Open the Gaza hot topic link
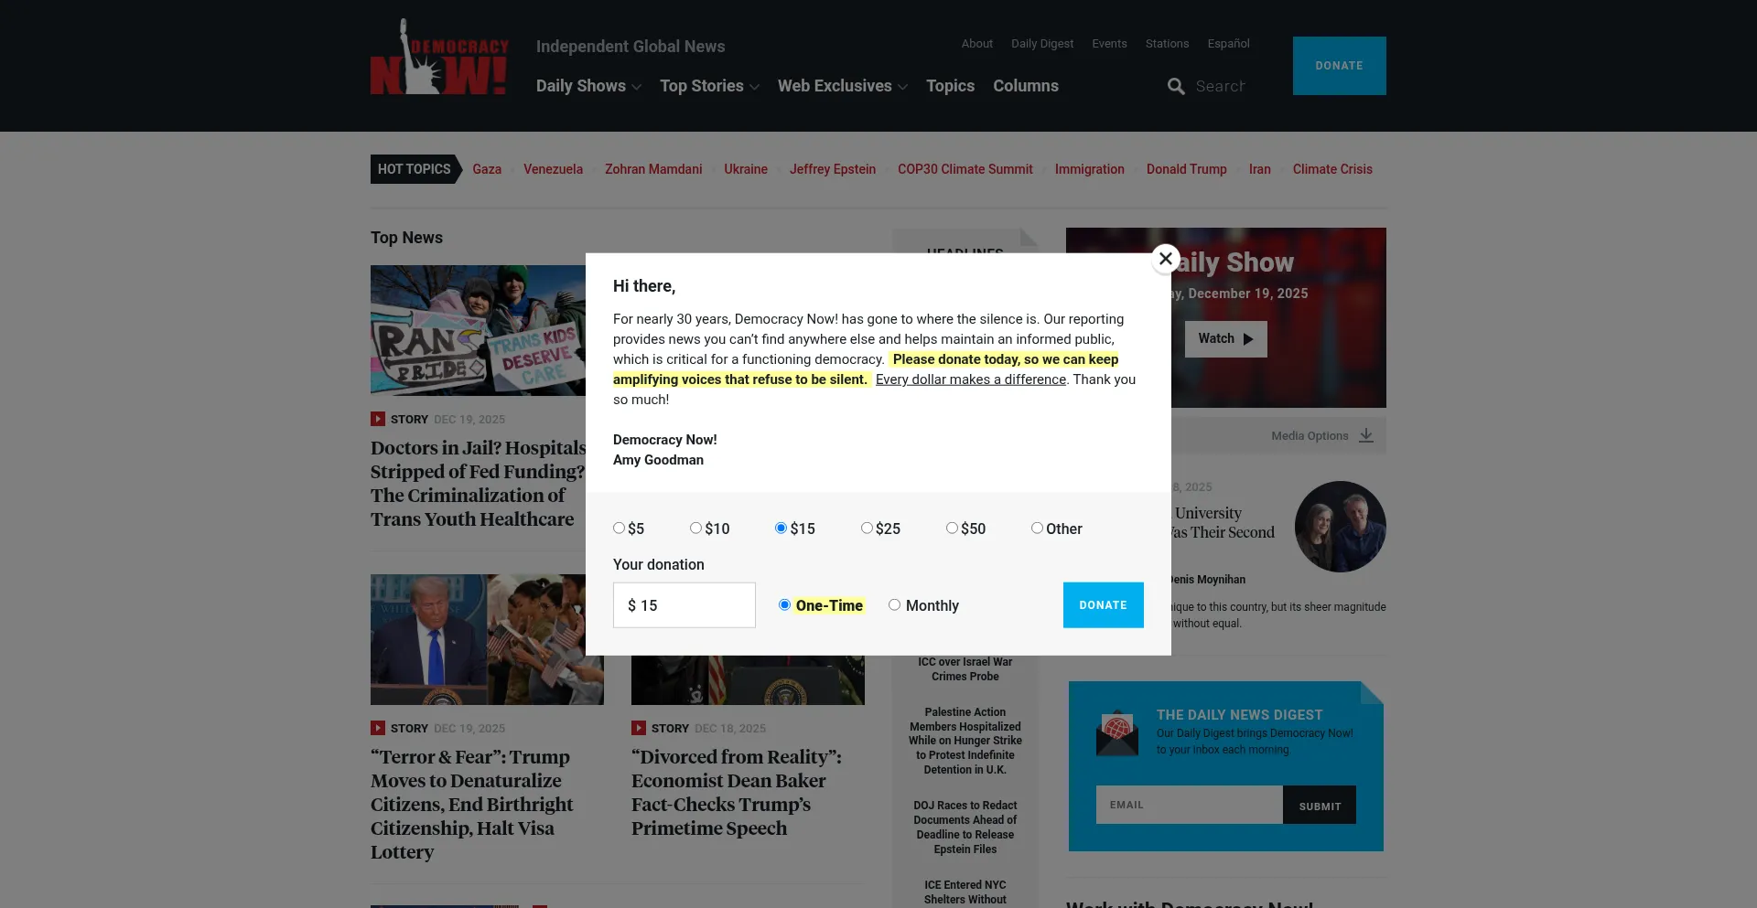Image resolution: width=1757 pixels, height=908 pixels. tap(487, 169)
